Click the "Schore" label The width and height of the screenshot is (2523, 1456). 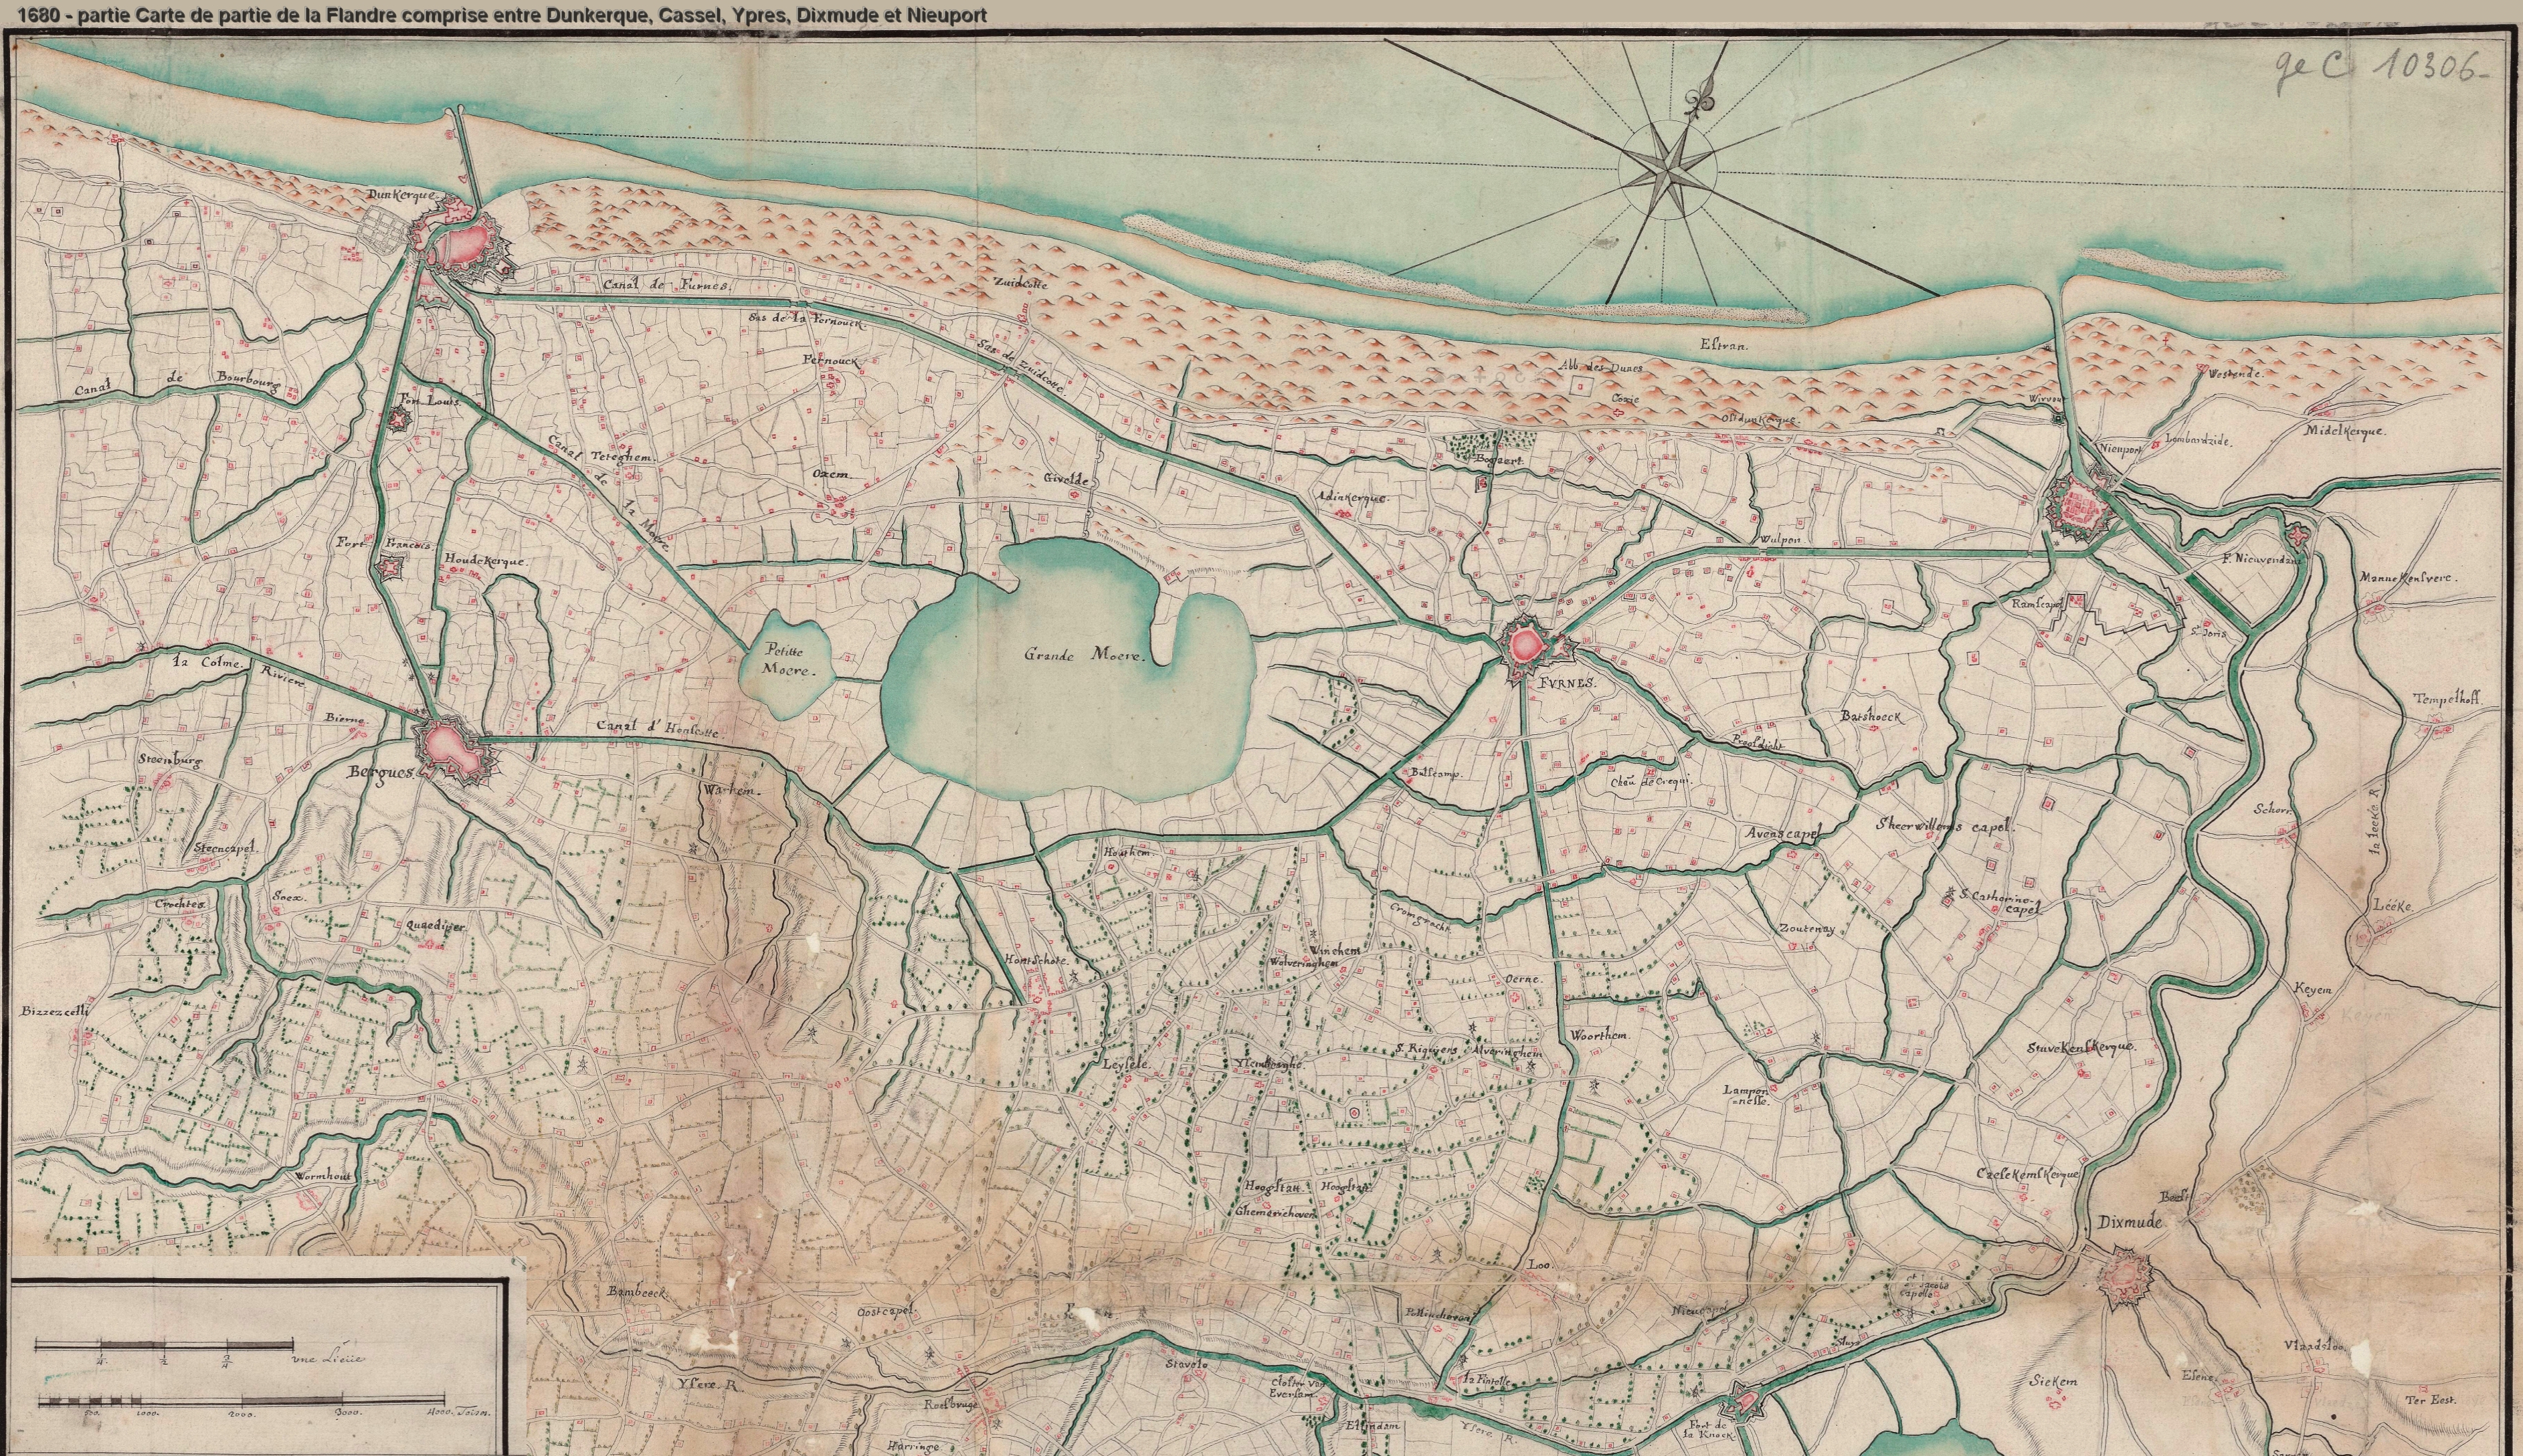click(x=2272, y=810)
